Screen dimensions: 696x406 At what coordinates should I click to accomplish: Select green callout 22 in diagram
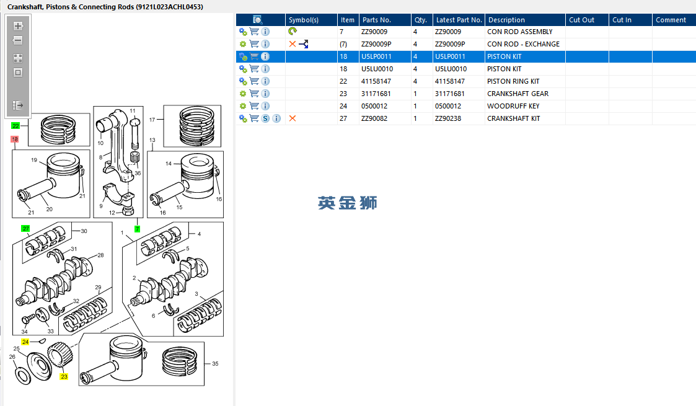tap(15, 126)
